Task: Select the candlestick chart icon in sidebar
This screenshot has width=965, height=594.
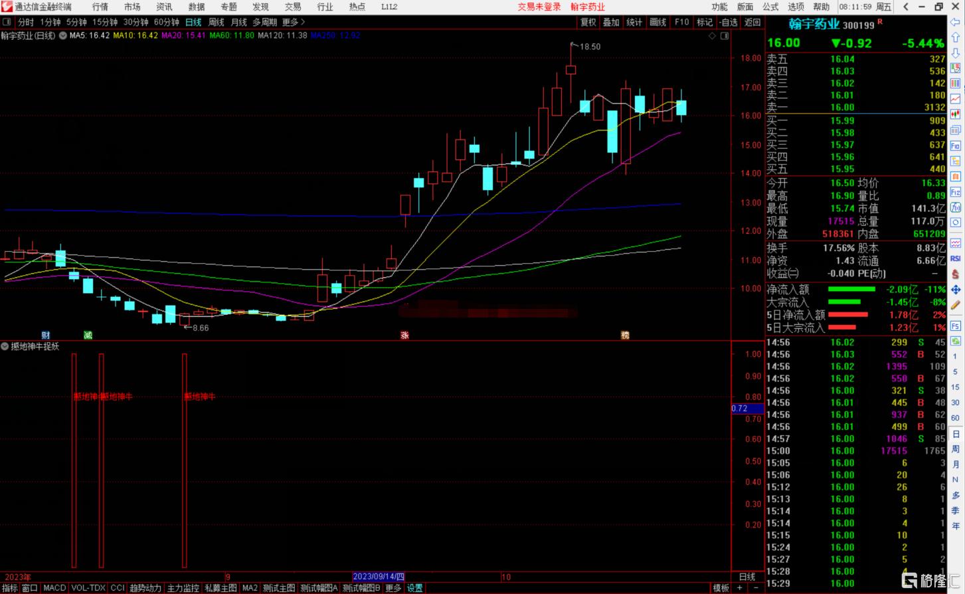Action: [956, 114]
